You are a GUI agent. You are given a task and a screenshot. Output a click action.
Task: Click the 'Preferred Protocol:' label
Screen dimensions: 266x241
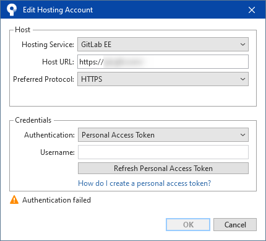(x=44, y=79)
